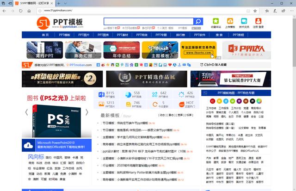Refresh the page with the reload icon

20,11
